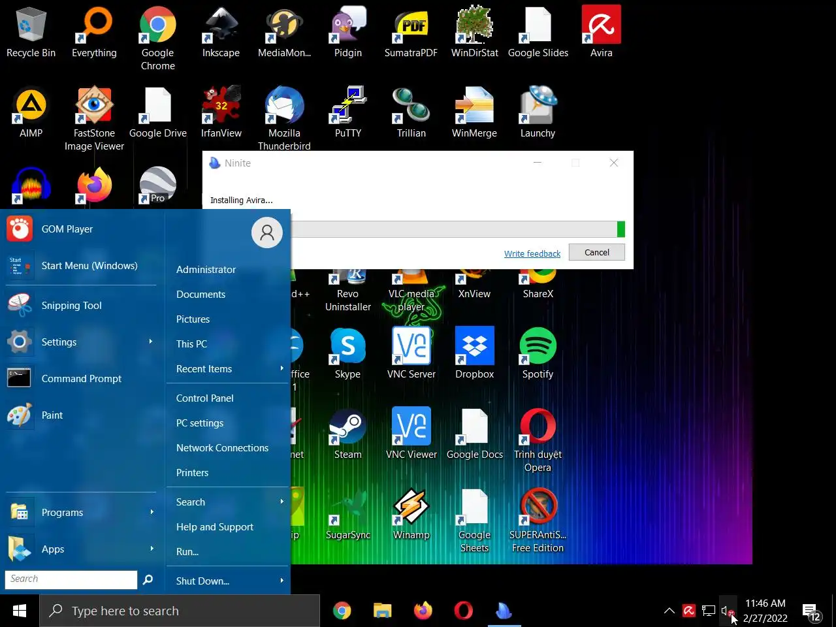Screen dimensions: 836x627
Task: Expand the Programs submenu
Action: [81, 512]
